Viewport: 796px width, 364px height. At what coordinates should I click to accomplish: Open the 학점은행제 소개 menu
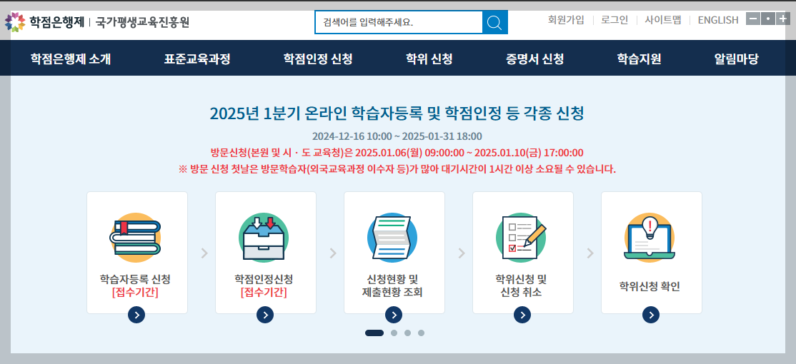[x=71, y=59]
